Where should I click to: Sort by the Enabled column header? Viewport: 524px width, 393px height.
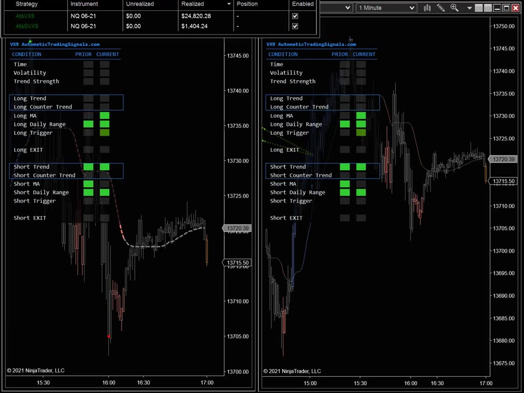tap(303, 4)
